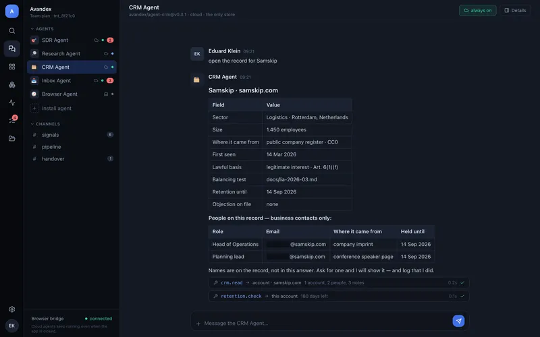Image resolution: width=540 pixels, height=337 pixels.
Task: Click the Research Agent avatar icon
Action: 34,54
